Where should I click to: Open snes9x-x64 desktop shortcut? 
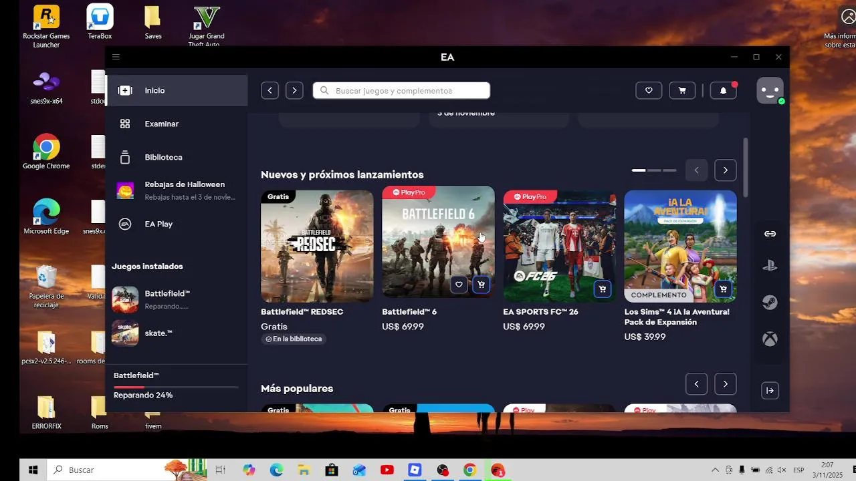coord(46,88)
